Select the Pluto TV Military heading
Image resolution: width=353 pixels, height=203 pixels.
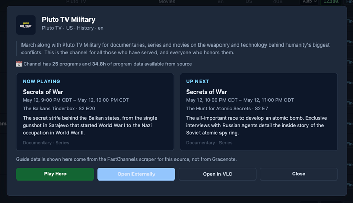pyautogui.click(x=69, y=20)
